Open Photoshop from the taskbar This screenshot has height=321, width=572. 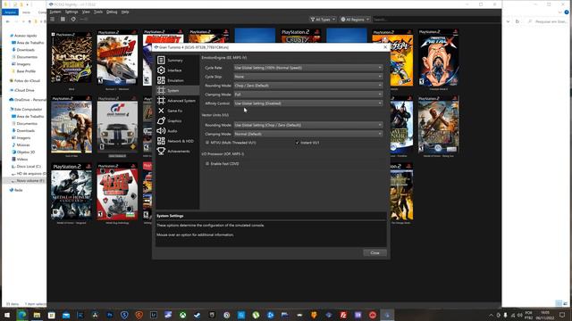click(109, 315)
